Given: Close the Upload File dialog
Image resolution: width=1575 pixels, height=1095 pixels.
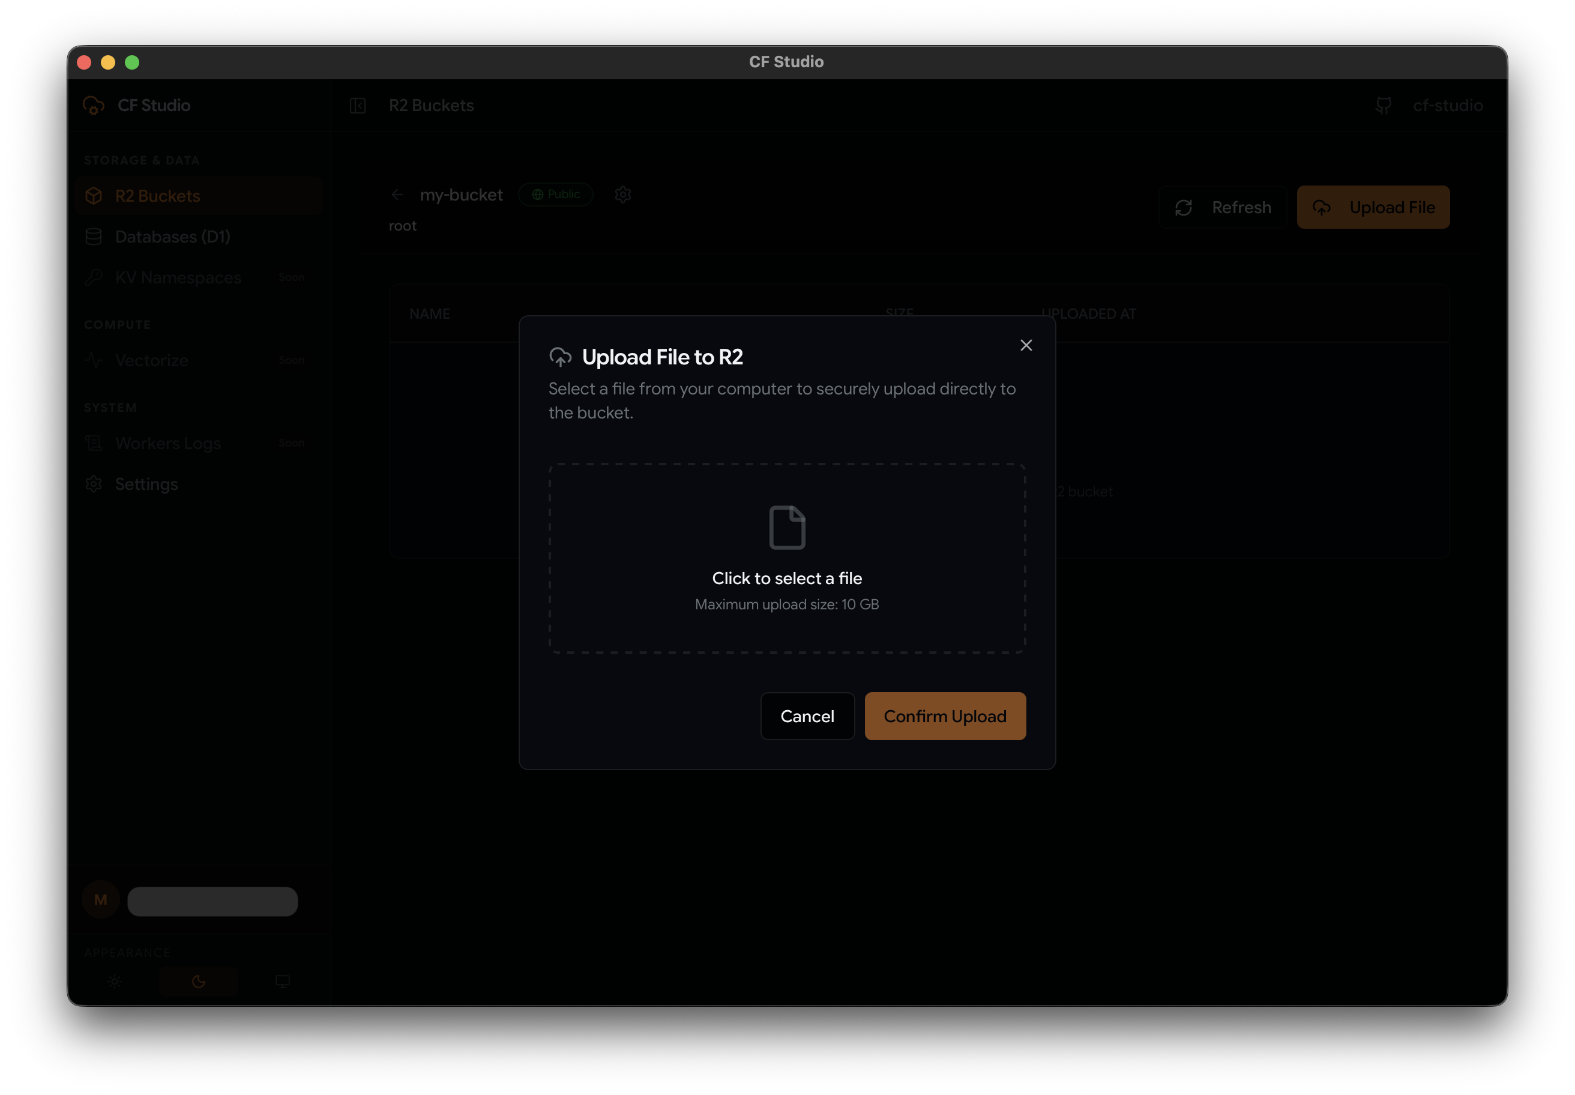Looking at the screenshot, I should [x=1026, y=345].
